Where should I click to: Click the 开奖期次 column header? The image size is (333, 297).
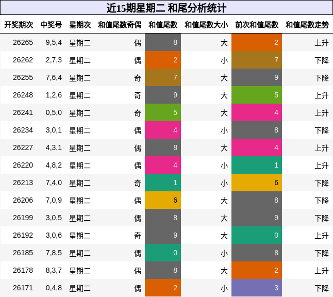point(19,25)
